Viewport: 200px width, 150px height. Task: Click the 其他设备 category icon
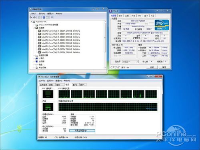37,68
